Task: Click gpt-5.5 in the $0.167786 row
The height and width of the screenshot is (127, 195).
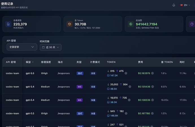Action: (x=30, y=113)
